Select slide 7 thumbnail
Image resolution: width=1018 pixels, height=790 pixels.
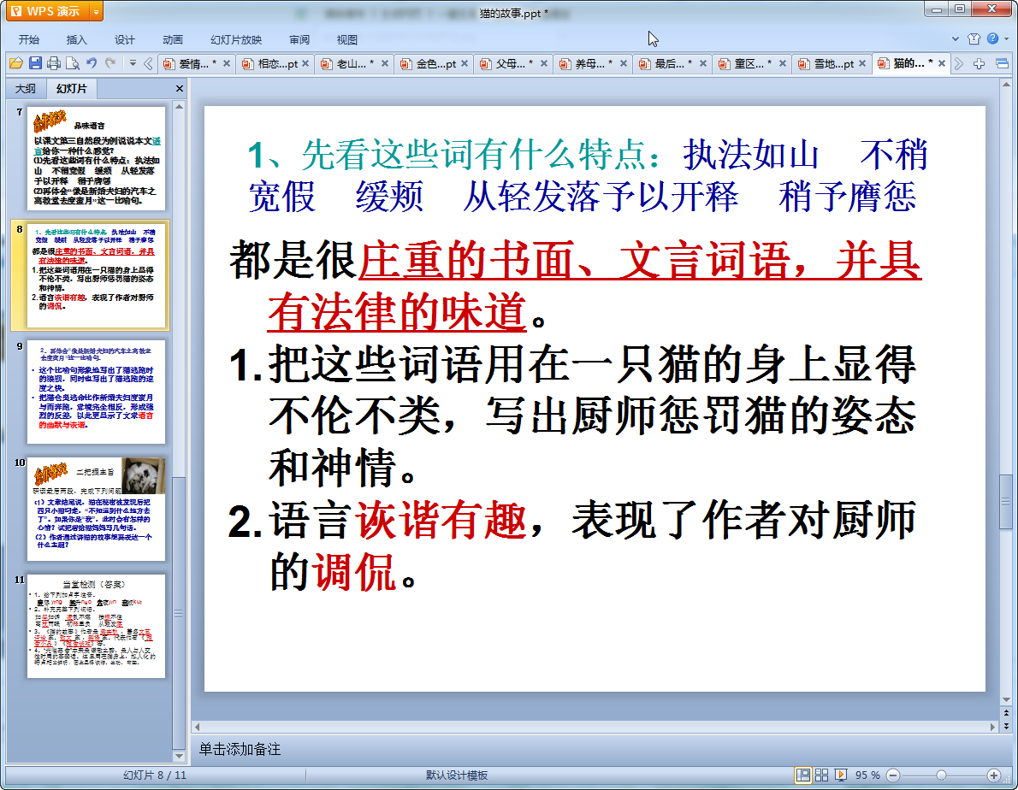click(96, 158)
